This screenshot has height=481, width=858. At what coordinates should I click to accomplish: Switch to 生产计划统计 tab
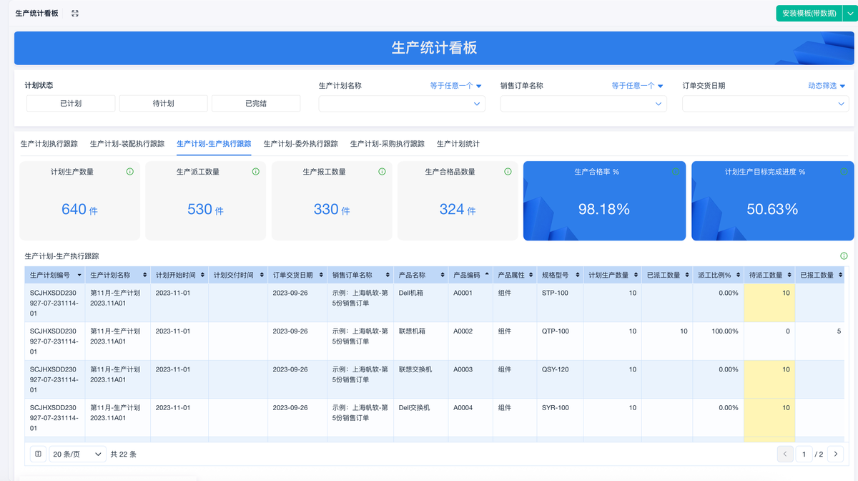(x=458, y=144)
